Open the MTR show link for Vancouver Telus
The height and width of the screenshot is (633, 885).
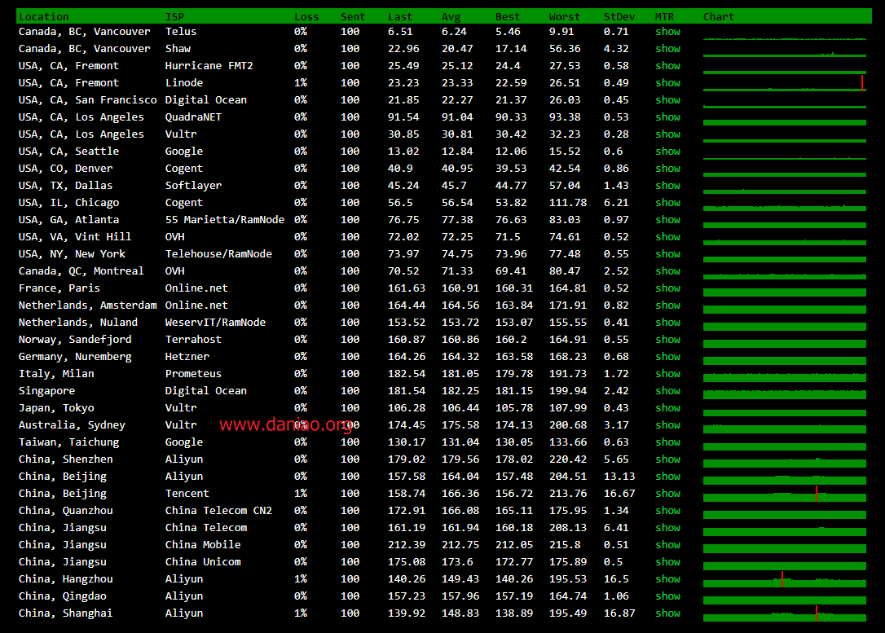[x=667, y=32]
